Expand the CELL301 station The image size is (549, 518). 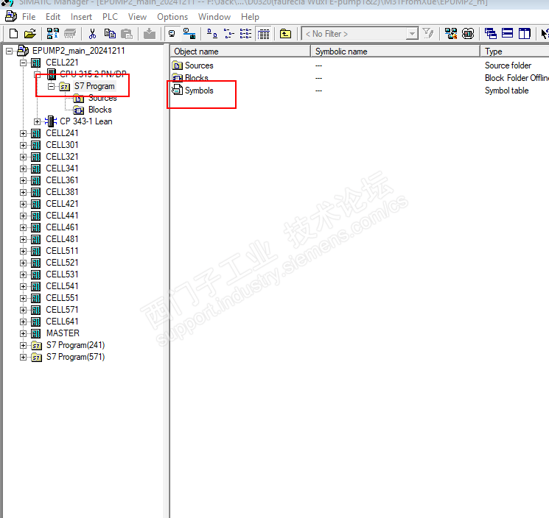(23, 145)
